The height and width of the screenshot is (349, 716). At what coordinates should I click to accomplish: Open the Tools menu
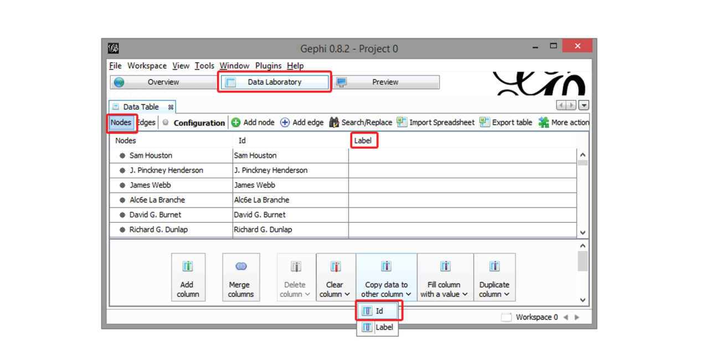[x=204, y=65]
